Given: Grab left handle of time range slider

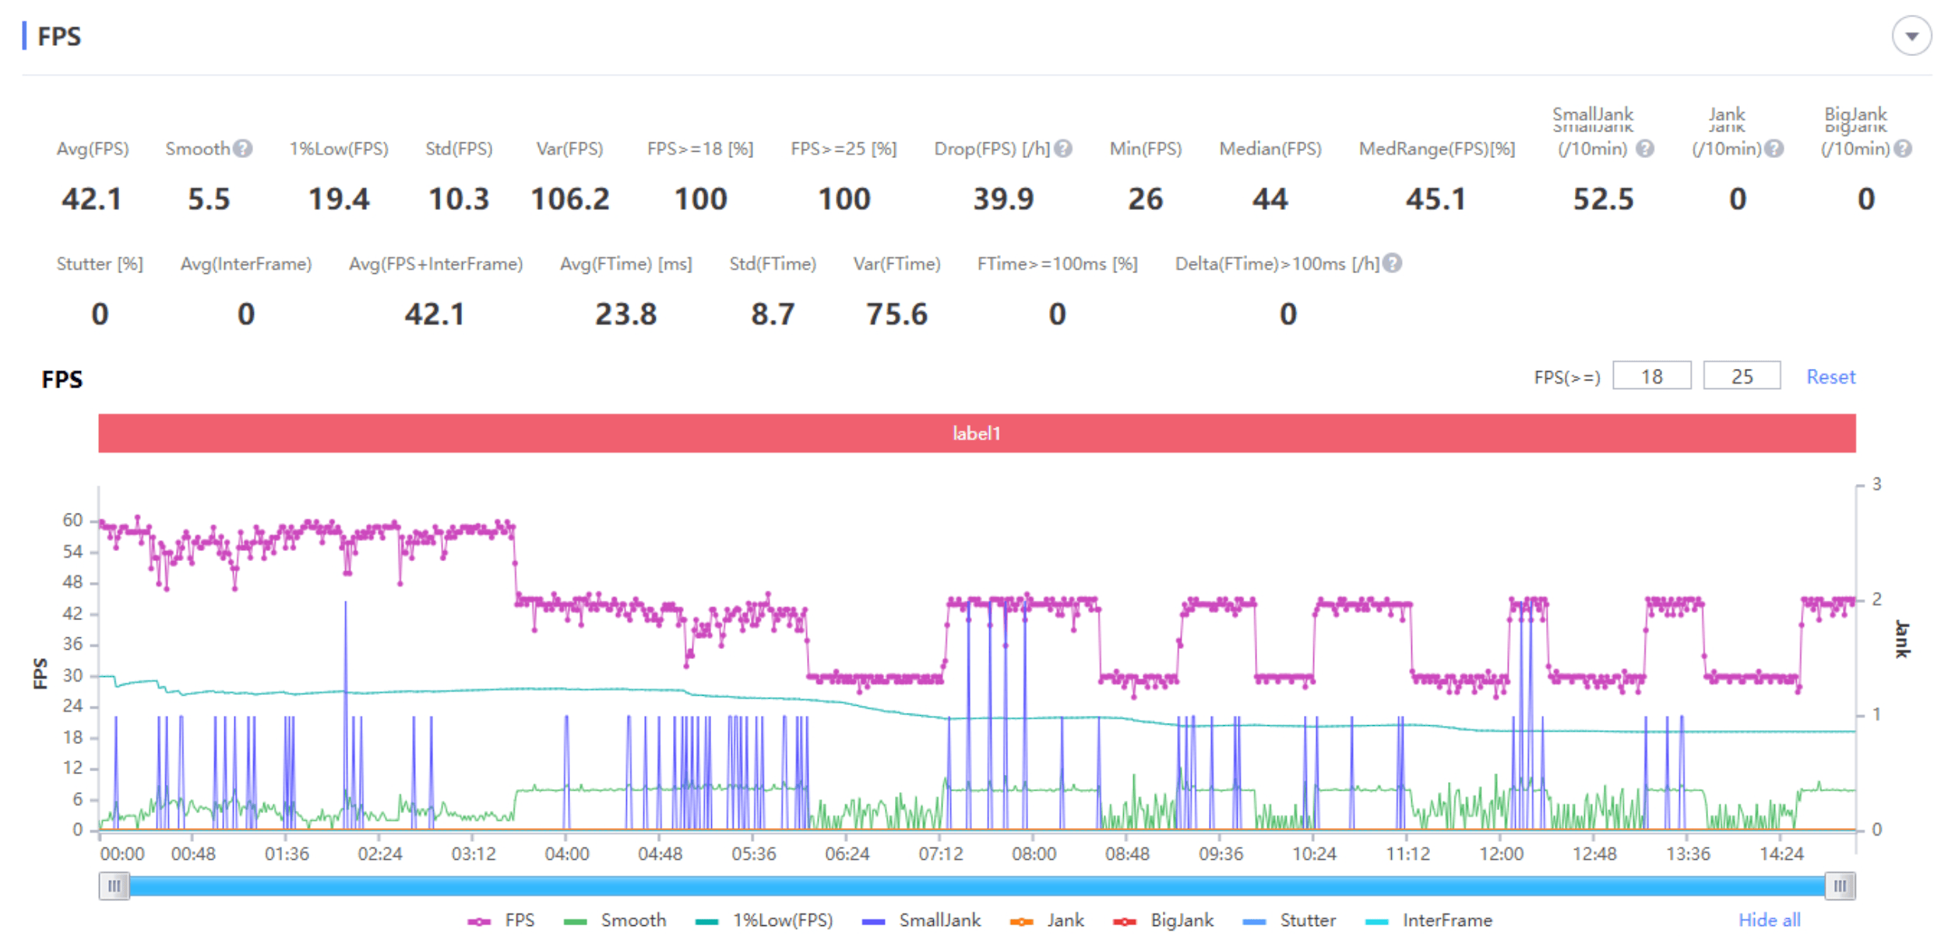Looking at the screenshot, I should point(114,886).
